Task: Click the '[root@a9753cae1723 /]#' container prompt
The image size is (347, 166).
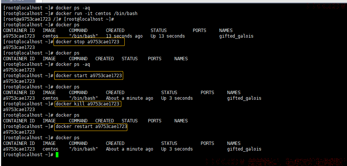Action: (32, 19)
